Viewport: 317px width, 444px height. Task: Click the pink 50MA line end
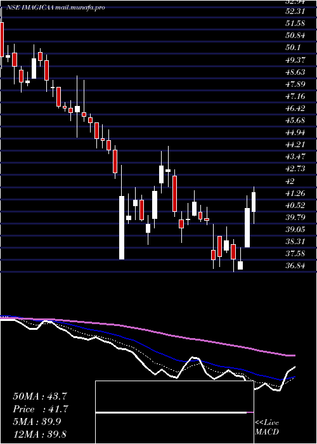(292, 355)
